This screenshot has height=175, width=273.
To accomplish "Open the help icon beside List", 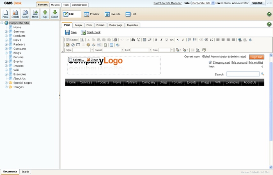I will coord(269,14).
